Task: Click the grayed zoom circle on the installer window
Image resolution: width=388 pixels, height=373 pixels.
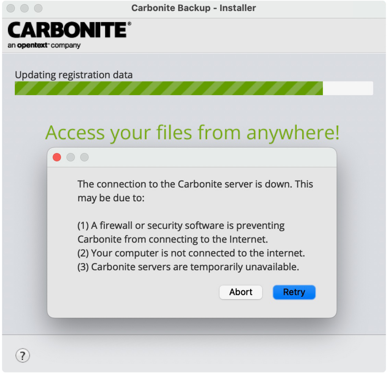Action: pyautogui.click(x=38, y=8)
